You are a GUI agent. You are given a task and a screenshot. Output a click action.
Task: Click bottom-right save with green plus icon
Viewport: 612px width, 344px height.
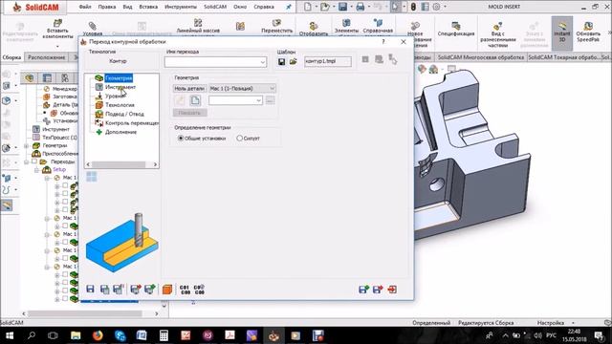[x=363, y=289]
